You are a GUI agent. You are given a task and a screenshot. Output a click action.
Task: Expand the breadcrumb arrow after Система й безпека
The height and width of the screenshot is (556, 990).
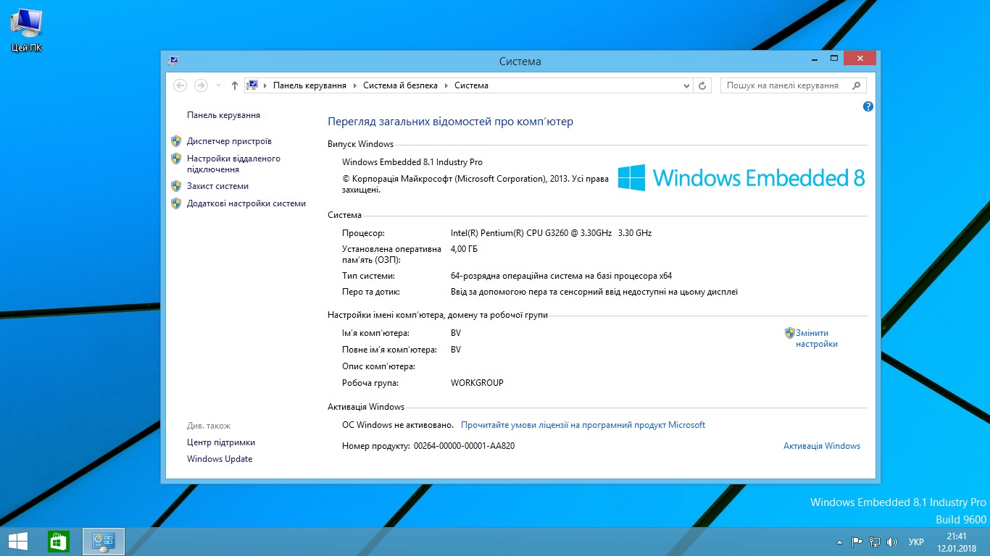coord(446,85)
